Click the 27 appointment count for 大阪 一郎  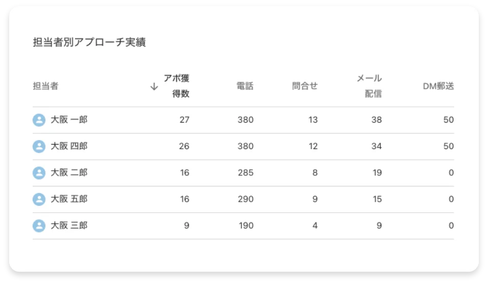[184, 120]
